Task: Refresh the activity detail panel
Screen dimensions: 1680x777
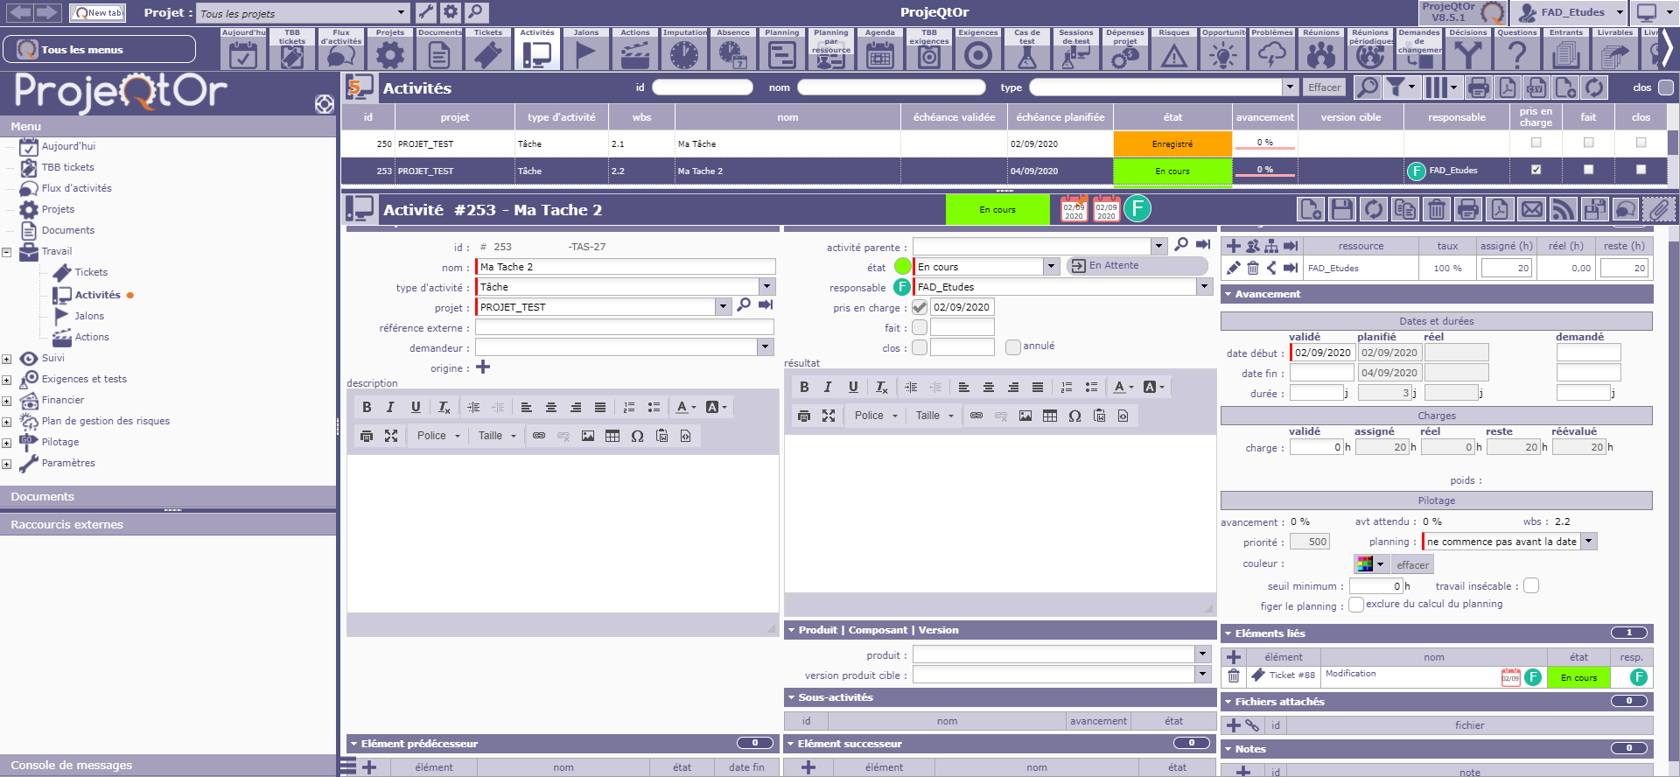Action: click(1373, 210)
